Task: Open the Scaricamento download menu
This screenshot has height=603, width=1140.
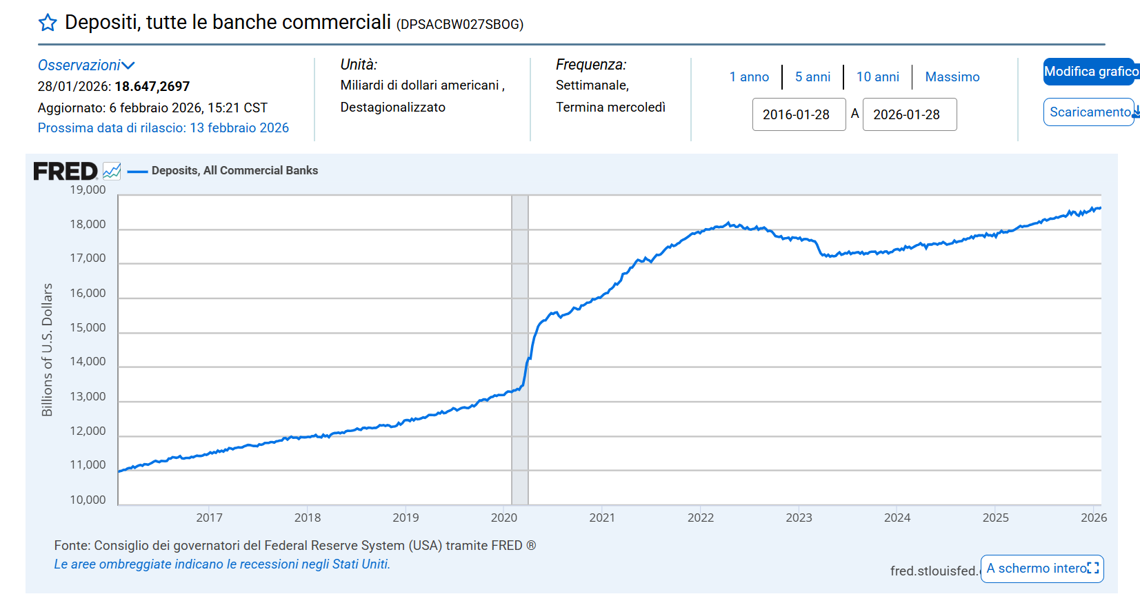Action: tap(1088, 112)
